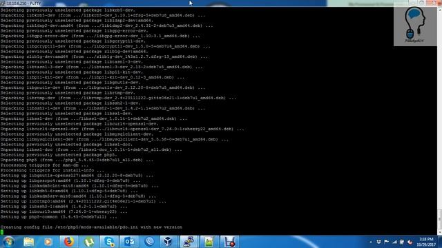This screenshot has height=248, width=442.
Task: Switch to Firefox in the taskbar
Action: pos(68,242)
